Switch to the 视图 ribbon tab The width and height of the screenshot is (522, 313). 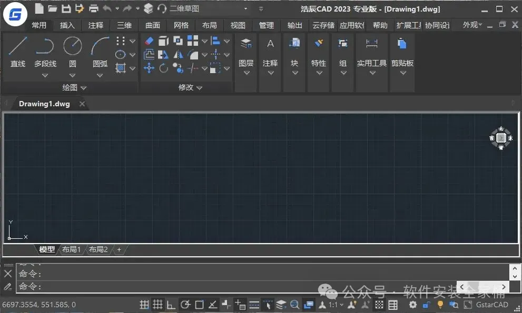tap(238, 25)
